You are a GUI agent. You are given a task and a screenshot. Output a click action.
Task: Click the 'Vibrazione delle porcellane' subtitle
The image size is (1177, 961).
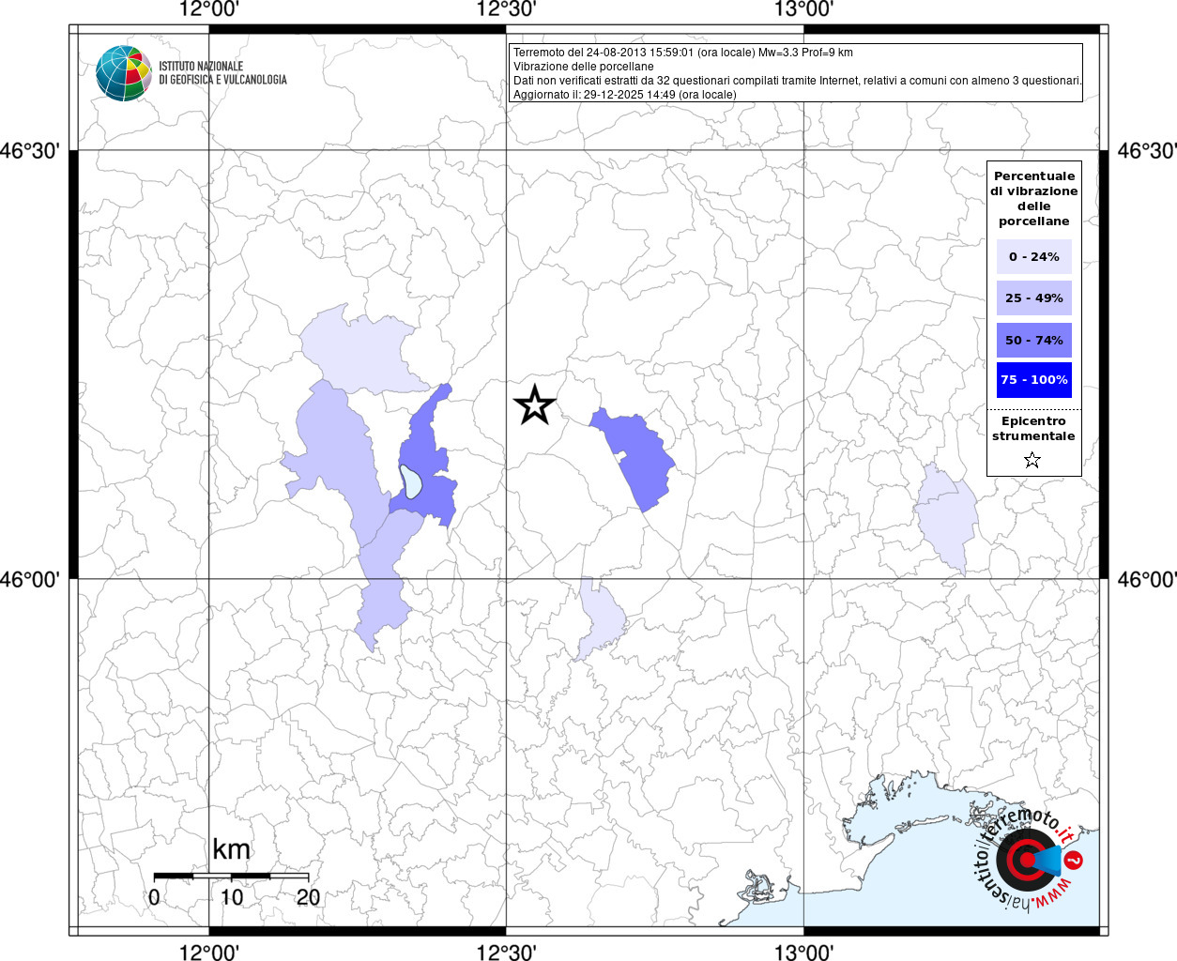pyautogui.click(x=583, y=67)
